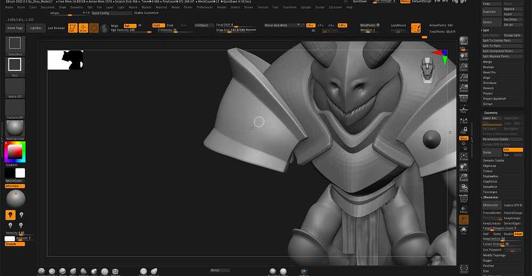Toggle Live Boolean mode
Image resolution: width=532 pixels, height=276 pixels.
pos(56,28)
